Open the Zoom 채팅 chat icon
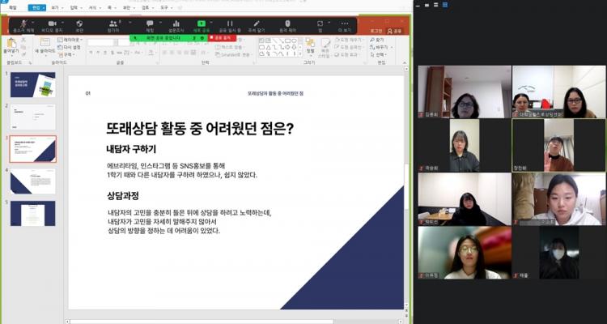Screen dimensions: 607x324 pos(150,23)
